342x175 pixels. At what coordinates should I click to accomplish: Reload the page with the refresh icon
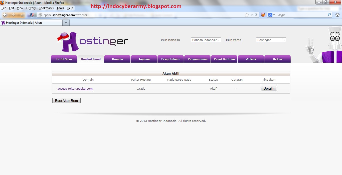256,15
